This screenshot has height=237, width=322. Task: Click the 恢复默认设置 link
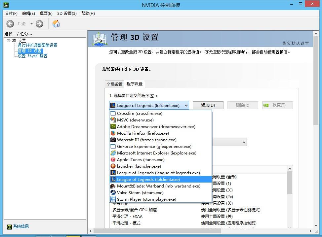[296, 43]
